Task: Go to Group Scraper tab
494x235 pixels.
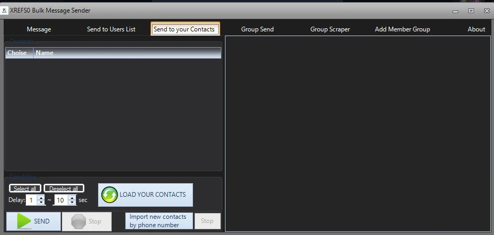Action: [330, 29]
